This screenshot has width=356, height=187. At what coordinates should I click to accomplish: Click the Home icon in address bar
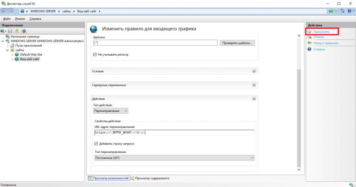pyautogui.click(x=342, y=11)
